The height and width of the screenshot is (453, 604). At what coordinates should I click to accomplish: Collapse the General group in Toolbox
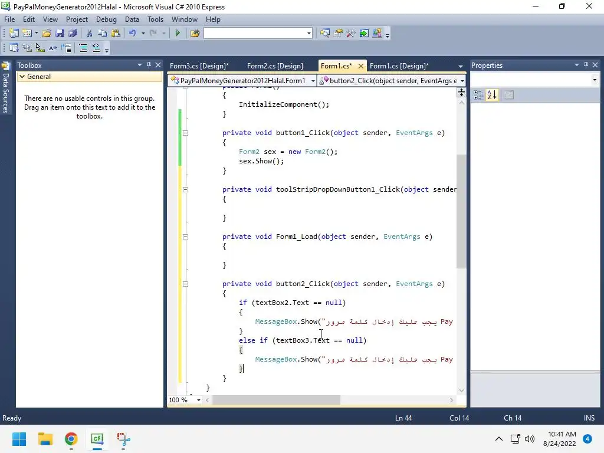tap(22, 77)
